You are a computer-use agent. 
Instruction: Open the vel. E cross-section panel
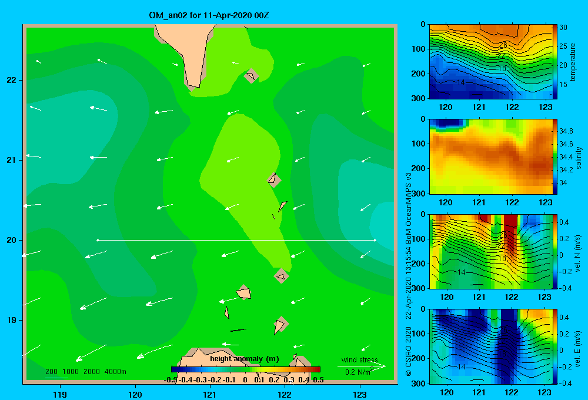click(490, 346)
